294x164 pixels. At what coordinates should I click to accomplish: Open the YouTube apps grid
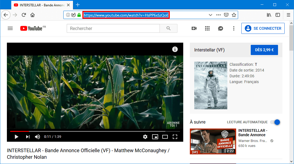tap(207, 28)
